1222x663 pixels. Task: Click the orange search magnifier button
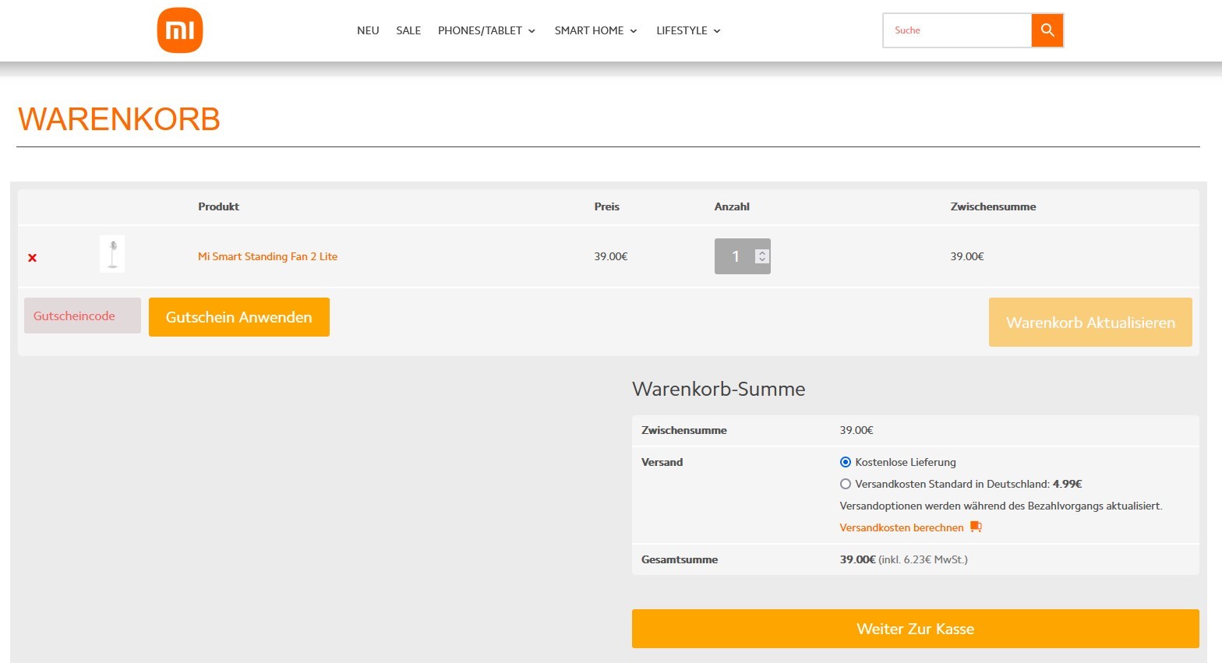click(x=1047, y=30)
